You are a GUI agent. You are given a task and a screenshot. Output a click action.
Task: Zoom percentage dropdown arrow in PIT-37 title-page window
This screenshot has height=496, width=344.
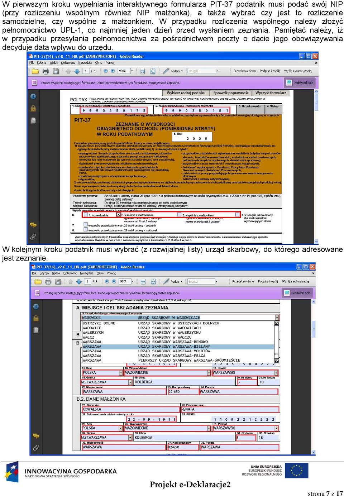132,71
